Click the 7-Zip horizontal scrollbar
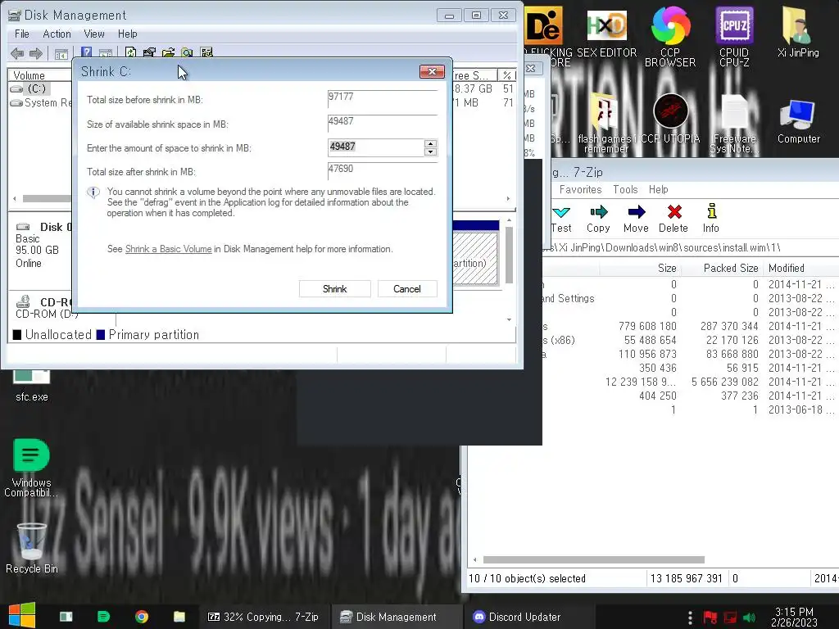The image size is (839, 629). (x=593, y=560)
